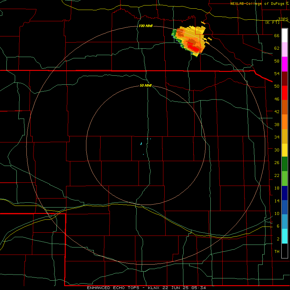The image size is (290, 290).
Task: Pick the bright yellow legend swatch
Action: click(285, 150)
